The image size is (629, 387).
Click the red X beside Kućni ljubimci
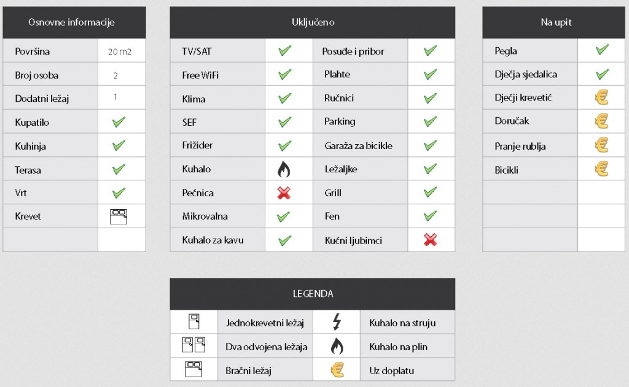[430, 240]
